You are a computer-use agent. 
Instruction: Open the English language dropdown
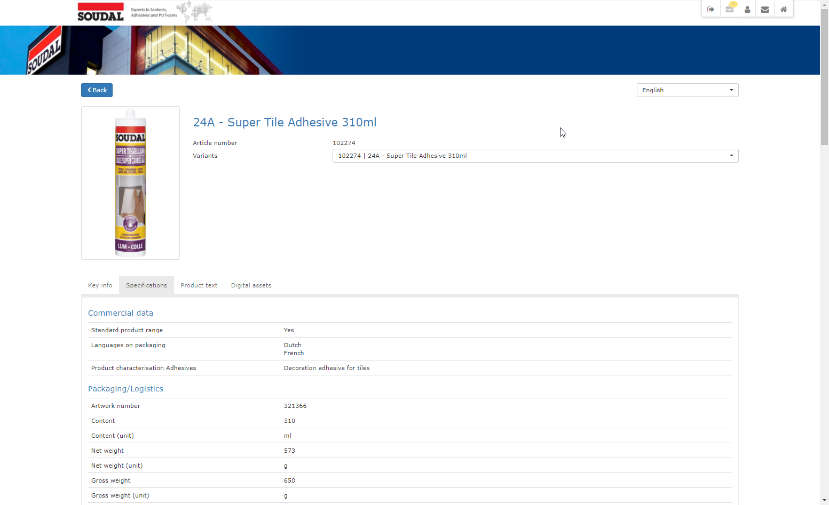click(688, 90)
